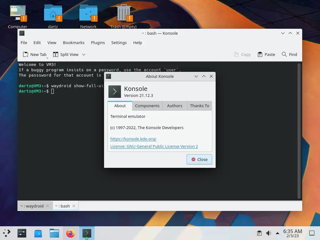The width and height of the screenshot is (320, 240).
Task: Click the Show Desktop button in panel
Action: pos(312,233)
